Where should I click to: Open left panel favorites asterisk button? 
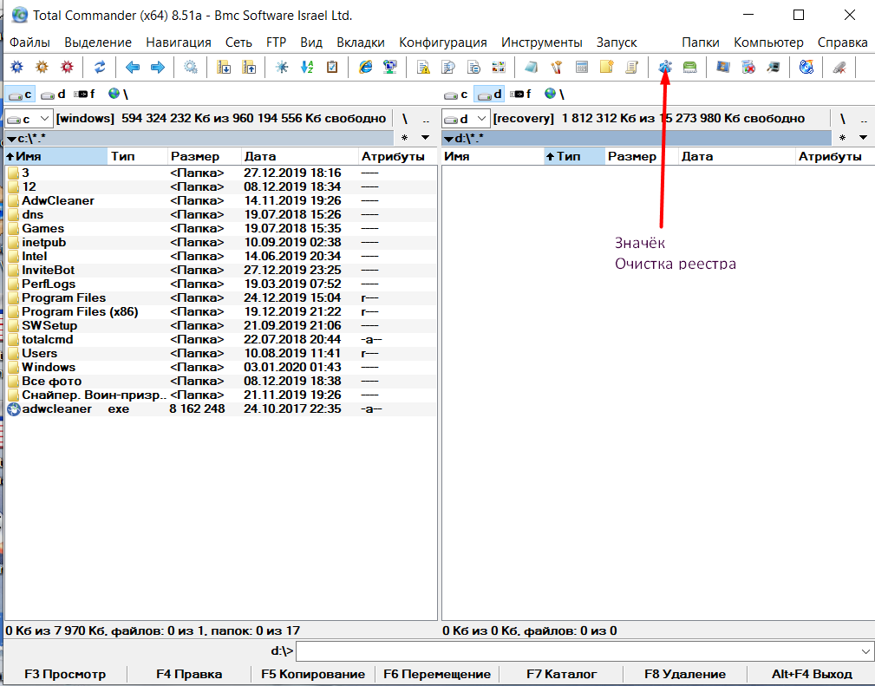click(405, 137)
